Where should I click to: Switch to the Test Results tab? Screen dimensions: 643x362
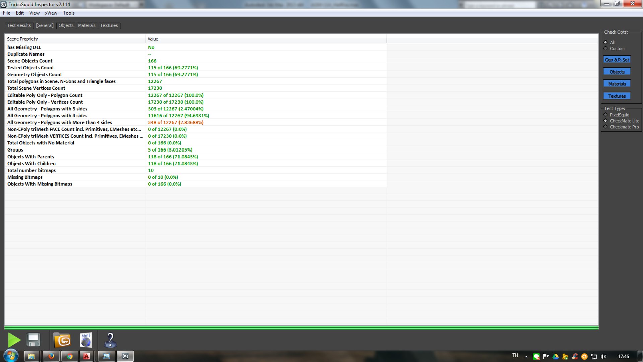[19, 25]
